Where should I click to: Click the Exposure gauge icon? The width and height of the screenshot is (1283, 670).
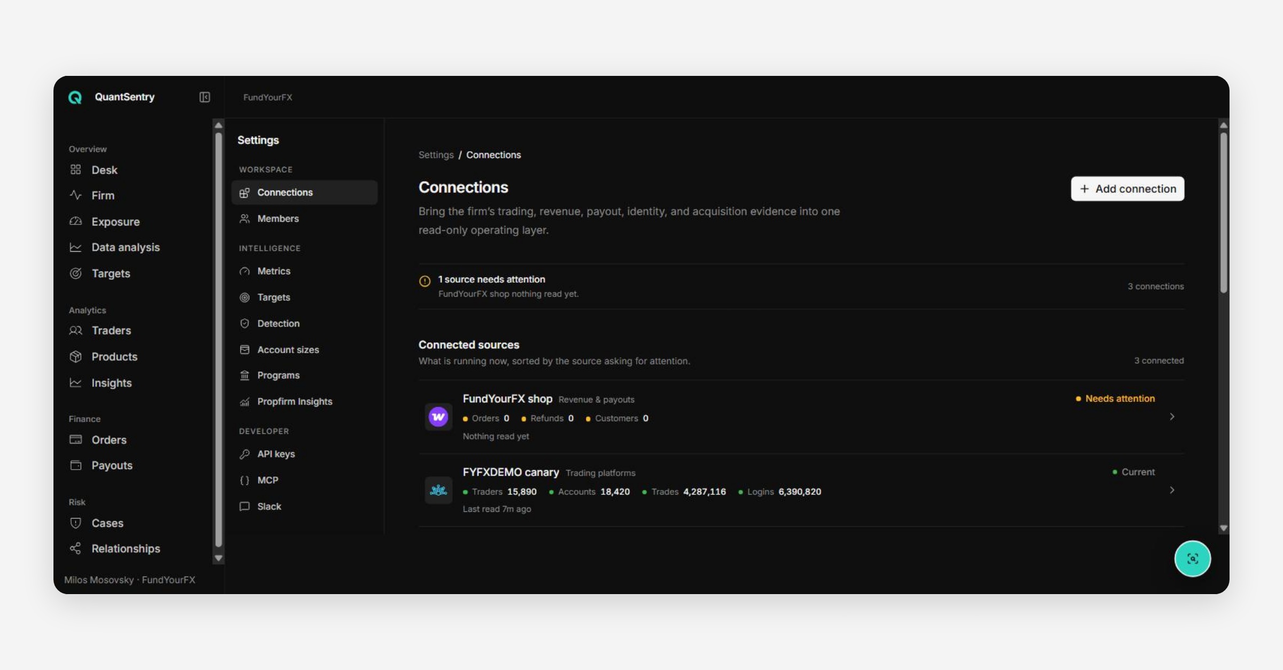pos(75,221)
